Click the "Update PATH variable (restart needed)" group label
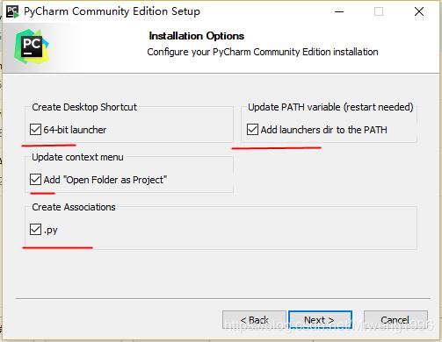Screen dimensions: 442x342 pos(330,107)
